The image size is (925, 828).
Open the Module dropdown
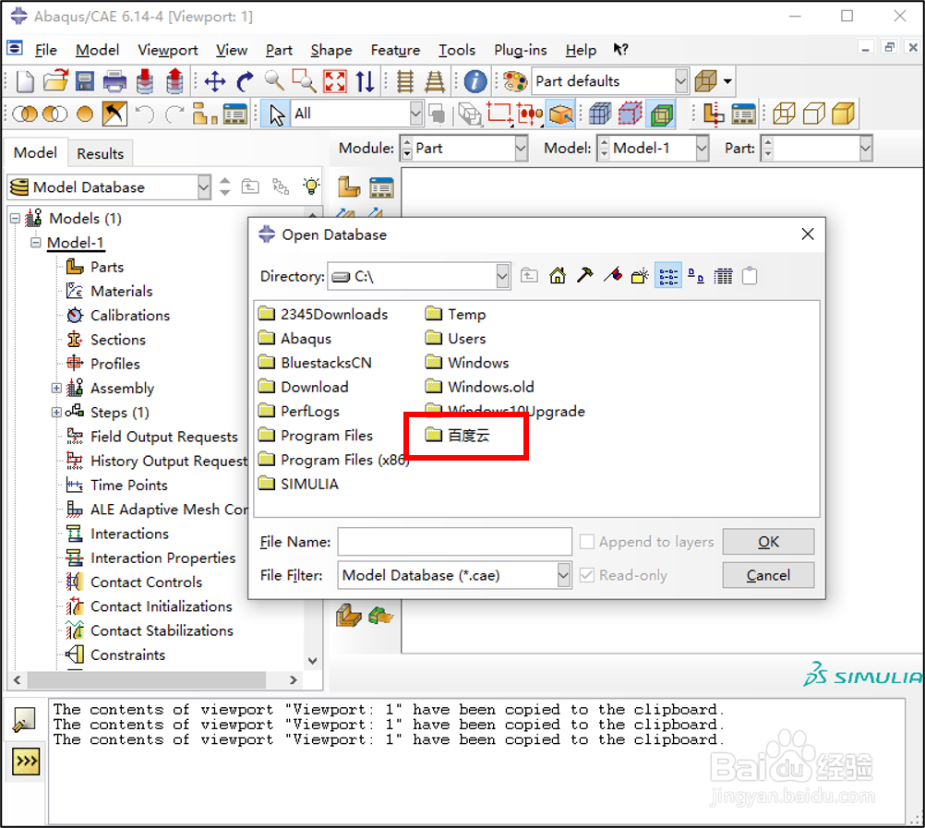coord(521,148)
